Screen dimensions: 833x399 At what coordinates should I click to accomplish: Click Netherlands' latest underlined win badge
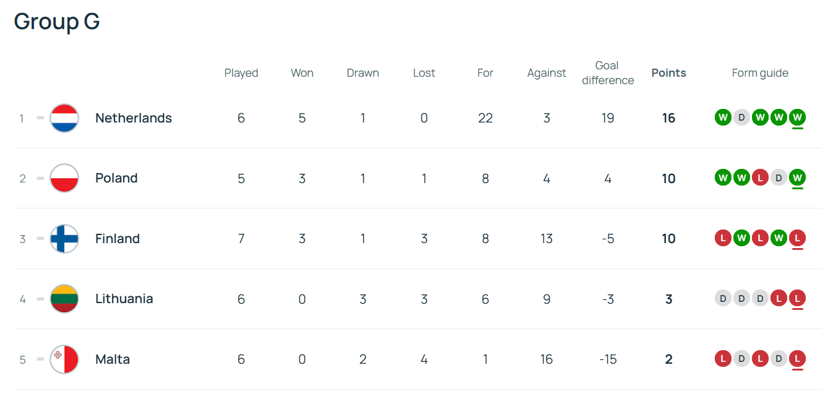point(797,117)
